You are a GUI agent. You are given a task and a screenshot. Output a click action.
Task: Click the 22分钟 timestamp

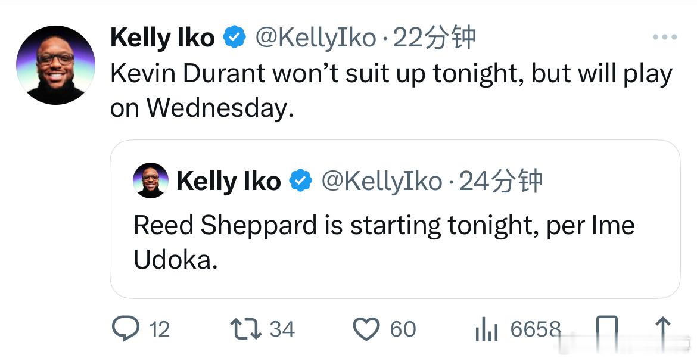click(x=435, y=38)
